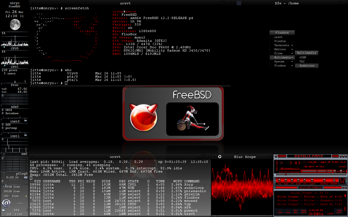The width and height of the screenshot is (348, 217).
Task: Click the playlist window shade button
Action: 343,187
